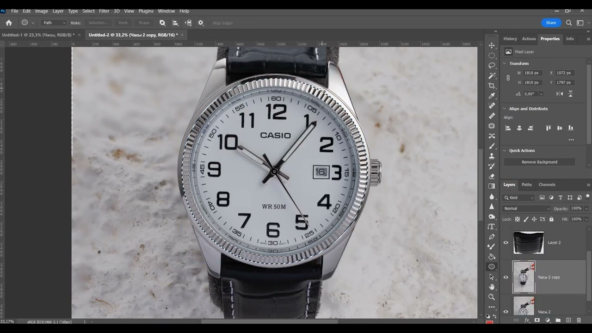Image resolution: width=592 pixels, height=333 pixels.
Task: Flip horizontal in Transform section
Action: click(x=560, y=94)
